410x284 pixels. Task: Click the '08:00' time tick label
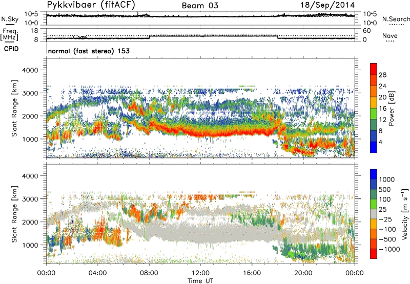click(149, 273)
